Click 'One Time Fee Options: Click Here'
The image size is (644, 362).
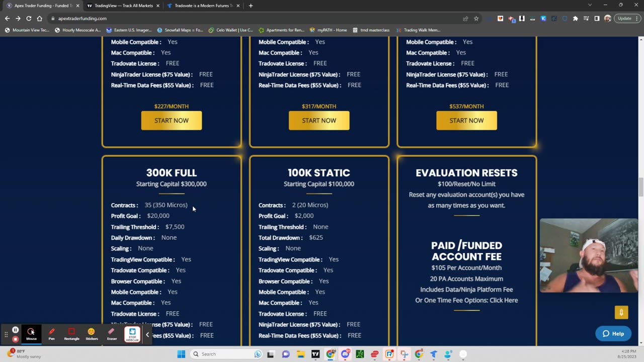pos(466,300)
